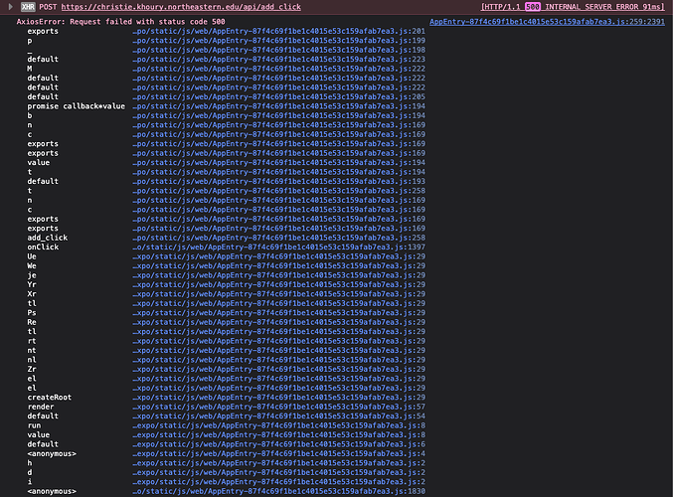673x497 pixels.
Task: Open the source link for the Ue frame
Action: pos(279,256)
